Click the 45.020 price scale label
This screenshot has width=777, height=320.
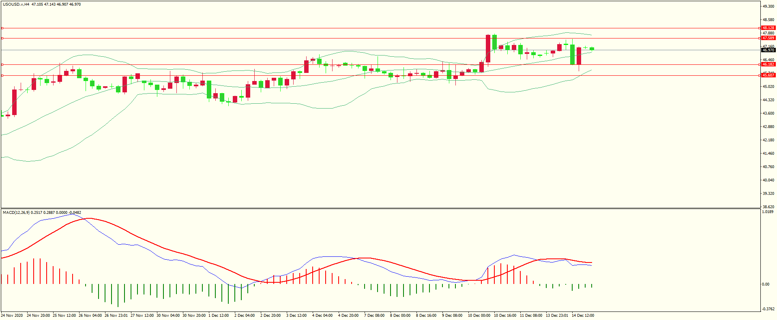tap(768, 87)
